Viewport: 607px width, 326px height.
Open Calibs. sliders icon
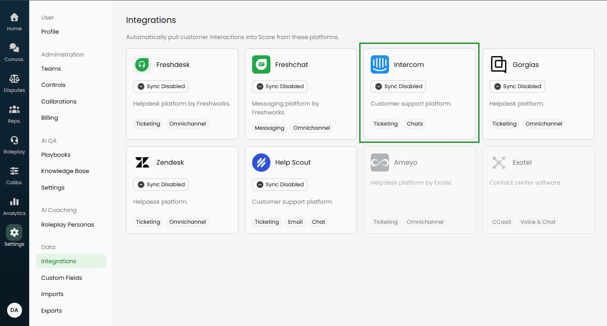[x=14, y=171]
